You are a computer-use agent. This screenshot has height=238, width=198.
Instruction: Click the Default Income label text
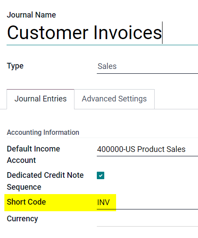[x=33, y=149]
